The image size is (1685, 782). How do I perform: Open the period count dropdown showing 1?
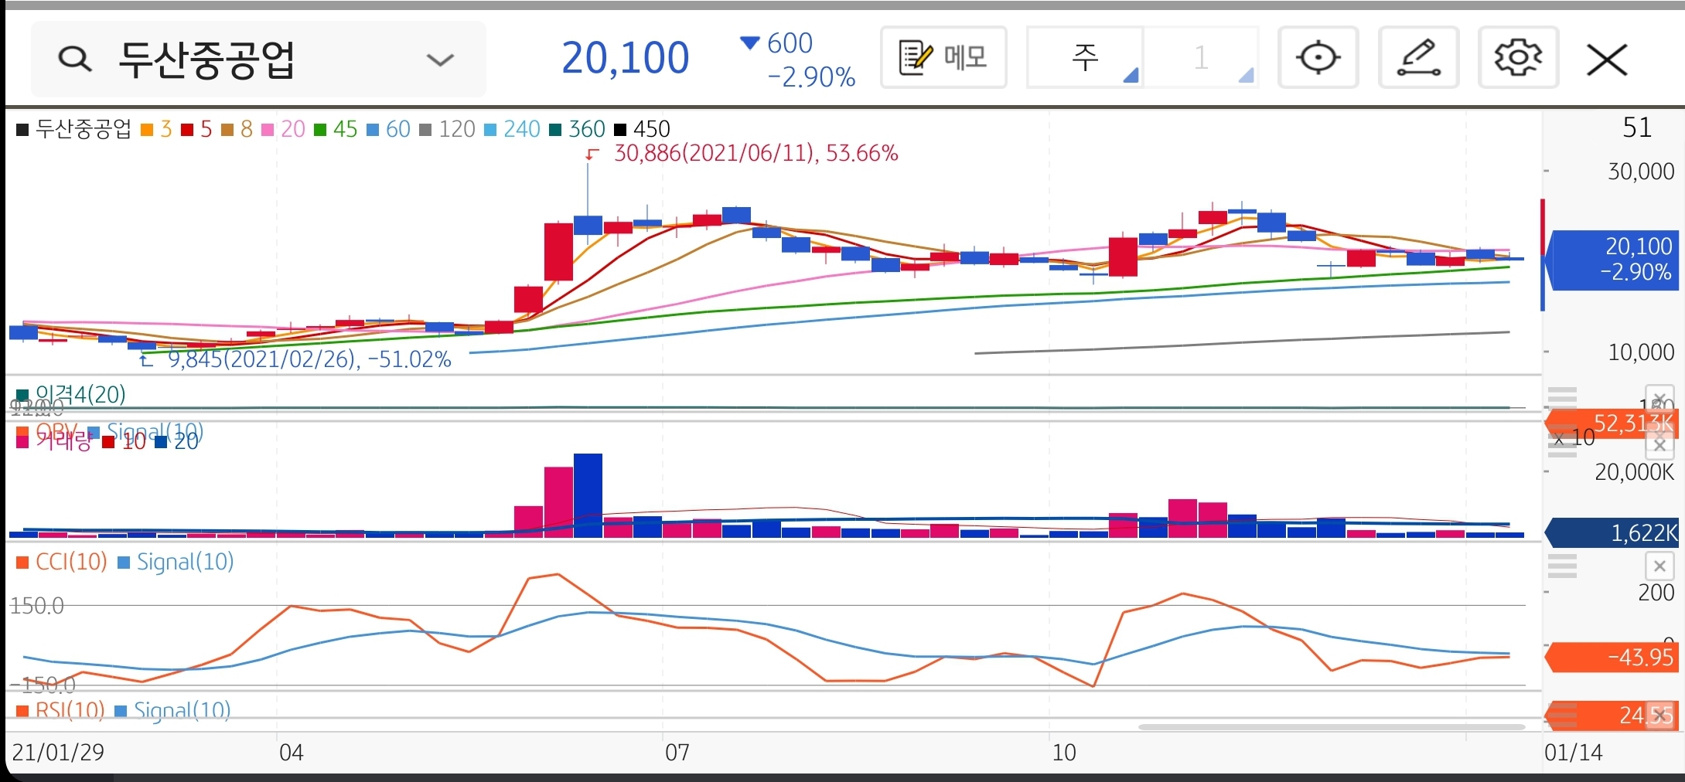click(1201, 57)
